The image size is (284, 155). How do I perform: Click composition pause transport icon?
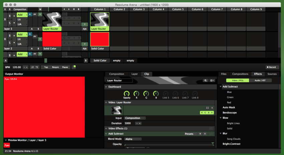74,9
